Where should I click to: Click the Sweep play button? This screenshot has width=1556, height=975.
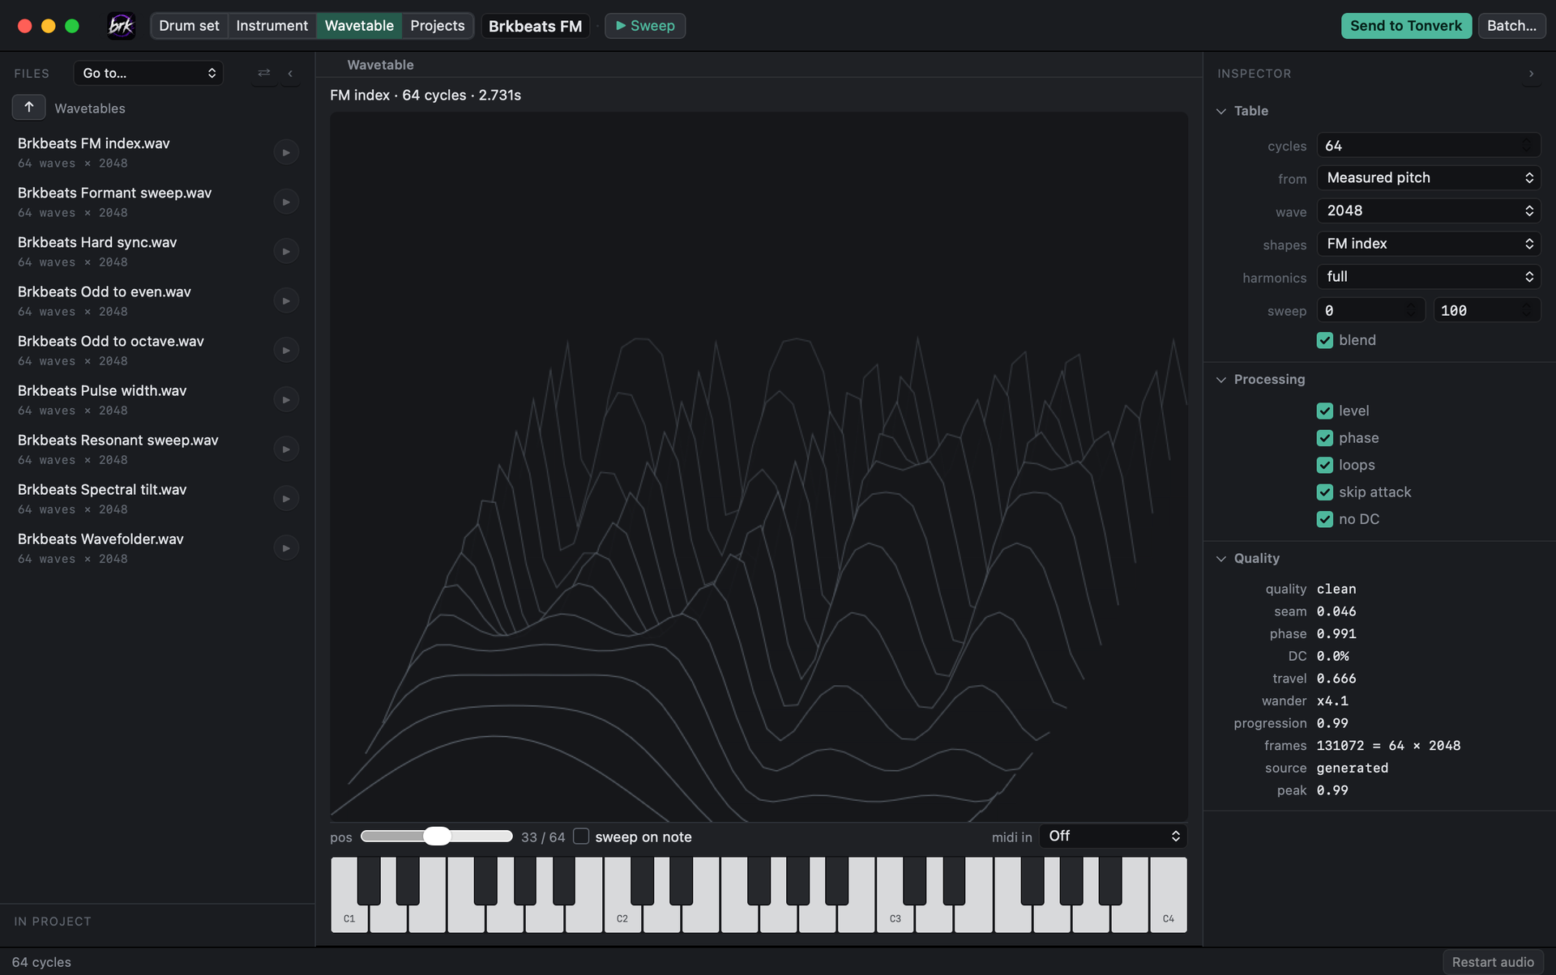pos(645,26)
